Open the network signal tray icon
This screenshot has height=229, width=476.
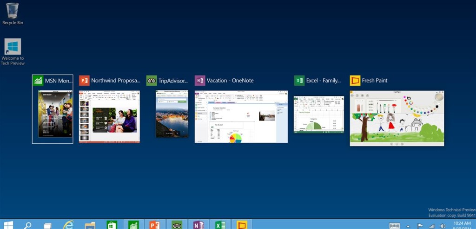[432, 226]
